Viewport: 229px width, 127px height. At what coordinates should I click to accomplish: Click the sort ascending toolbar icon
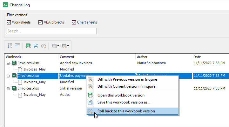(x=17, y=46)
